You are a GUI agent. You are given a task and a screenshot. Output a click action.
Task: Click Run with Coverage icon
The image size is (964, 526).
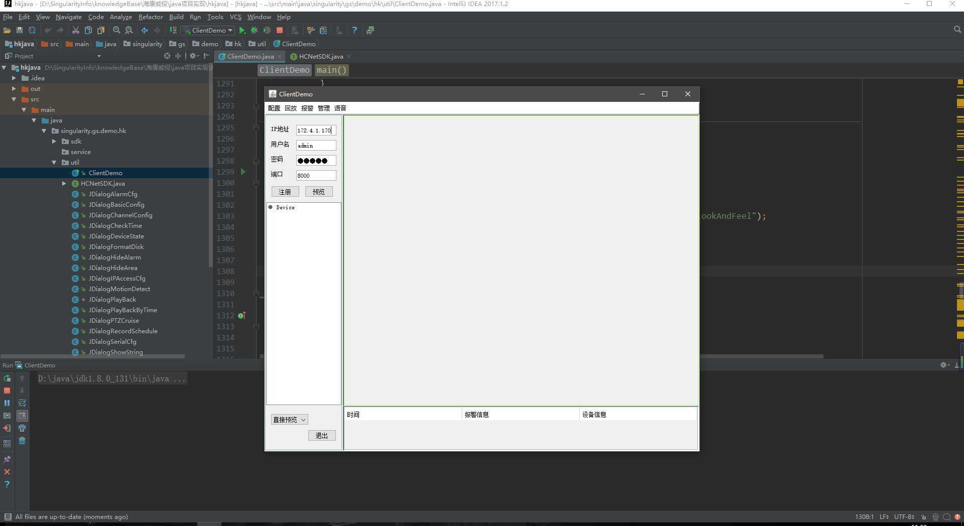coord(267,30)
